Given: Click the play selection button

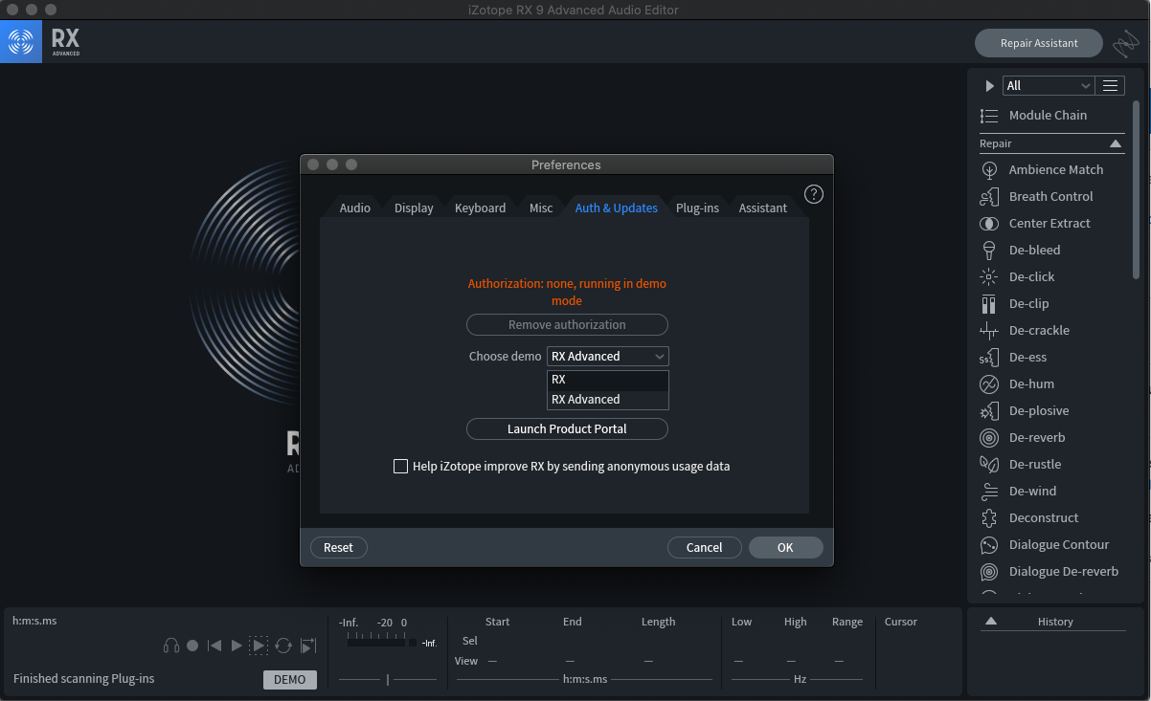Looking at the screenshot, I should (x=259, y=646).
